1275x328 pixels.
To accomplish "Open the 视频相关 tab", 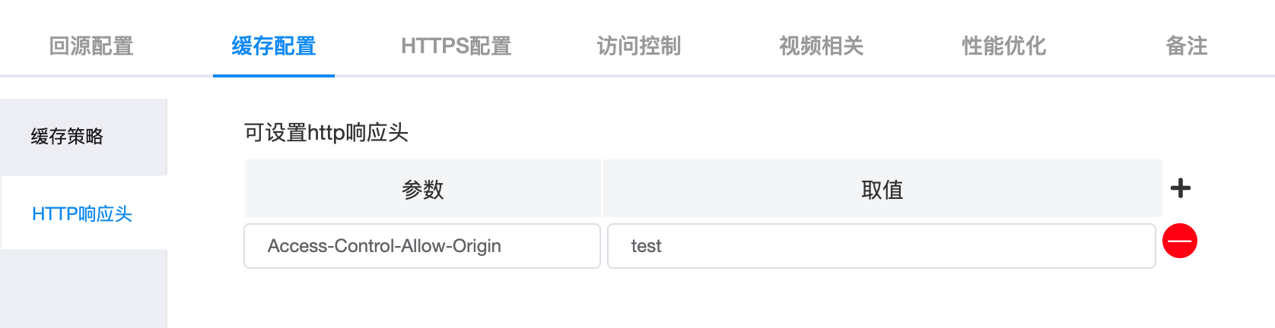I will (822, 46).
